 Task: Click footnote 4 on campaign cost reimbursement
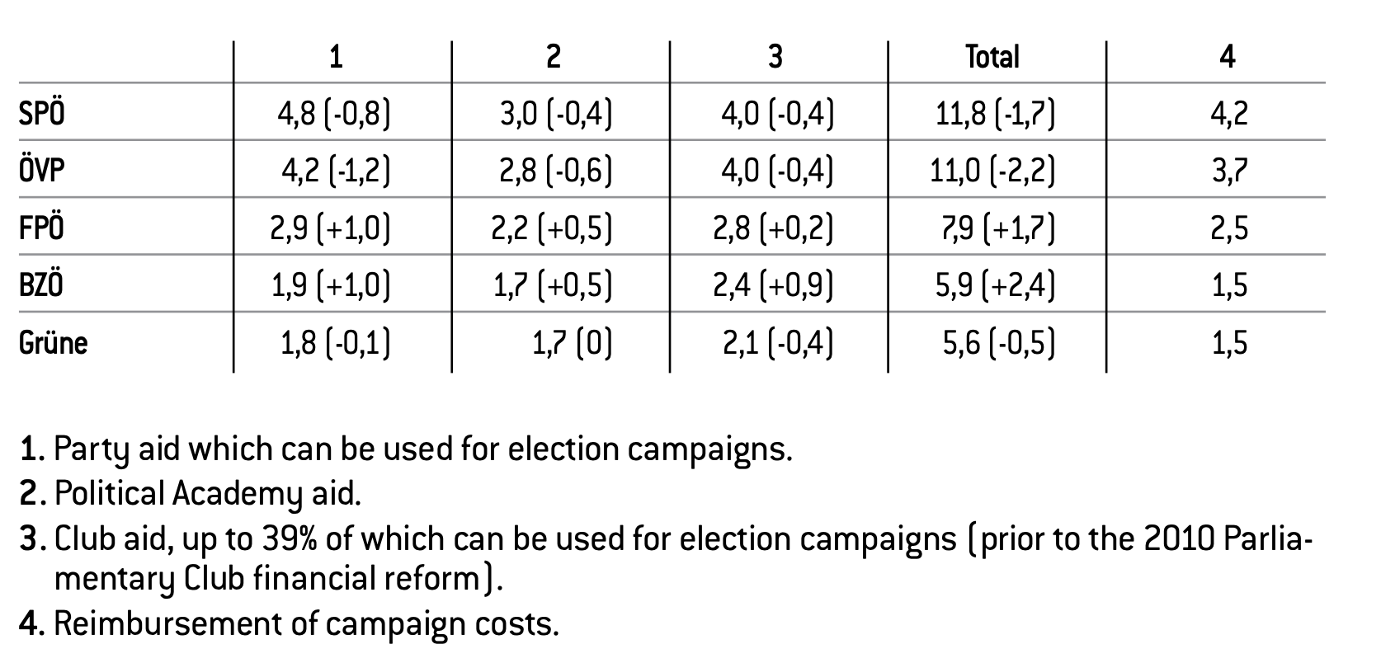click(289, 624)
